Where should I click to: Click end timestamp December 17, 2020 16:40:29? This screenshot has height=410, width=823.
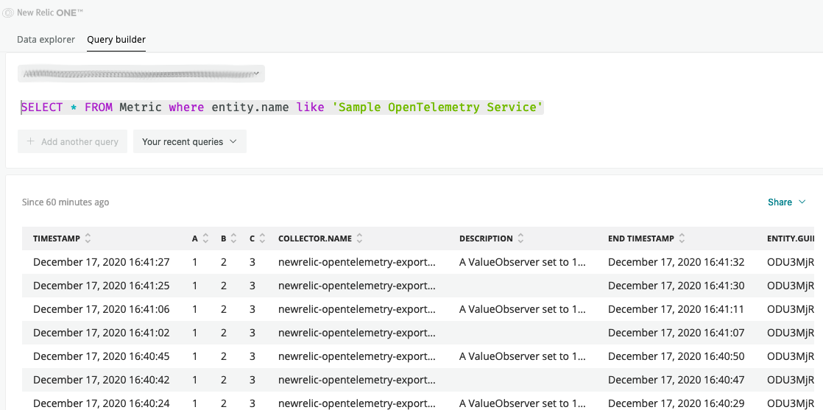tap(676, 403)
